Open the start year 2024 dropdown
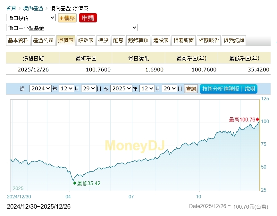Image resolution: width=277 pixels, height=216 pixels. tap(40, 88)
